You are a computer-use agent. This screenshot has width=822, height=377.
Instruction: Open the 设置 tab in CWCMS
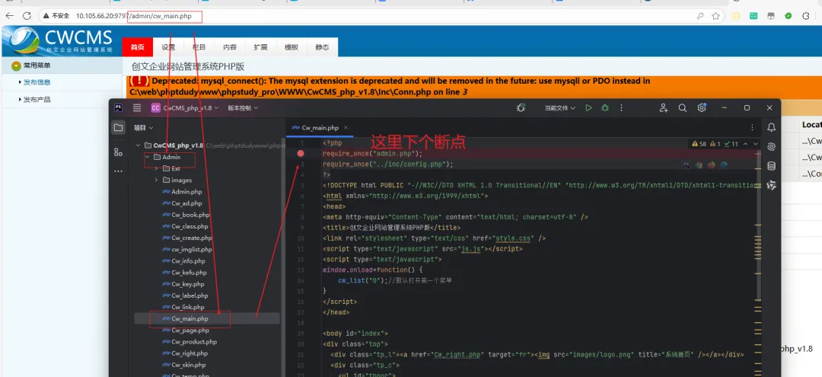pos(168,47)
